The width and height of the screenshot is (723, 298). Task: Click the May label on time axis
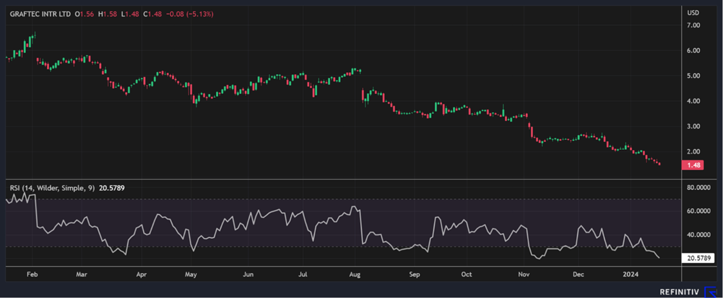(191, 274)
